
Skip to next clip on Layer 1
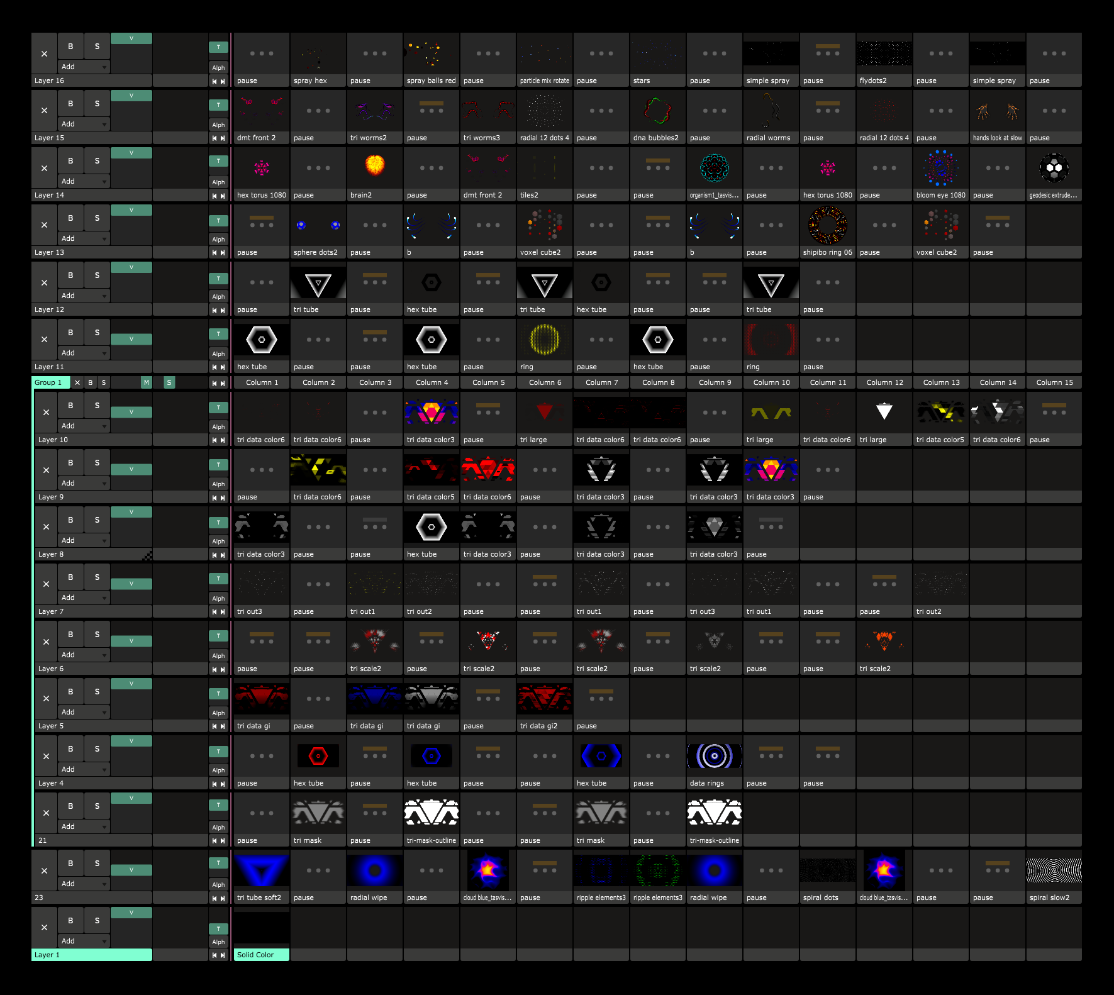pos(223,955)
